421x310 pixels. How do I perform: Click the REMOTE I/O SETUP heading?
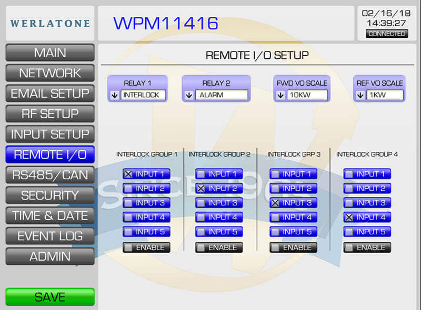pos(257,56)
